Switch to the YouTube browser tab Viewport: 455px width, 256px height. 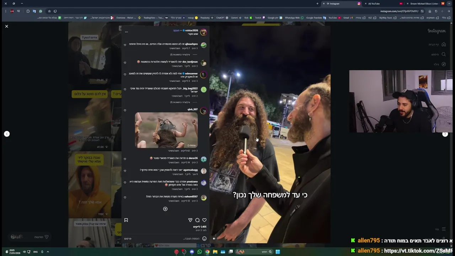384,4
